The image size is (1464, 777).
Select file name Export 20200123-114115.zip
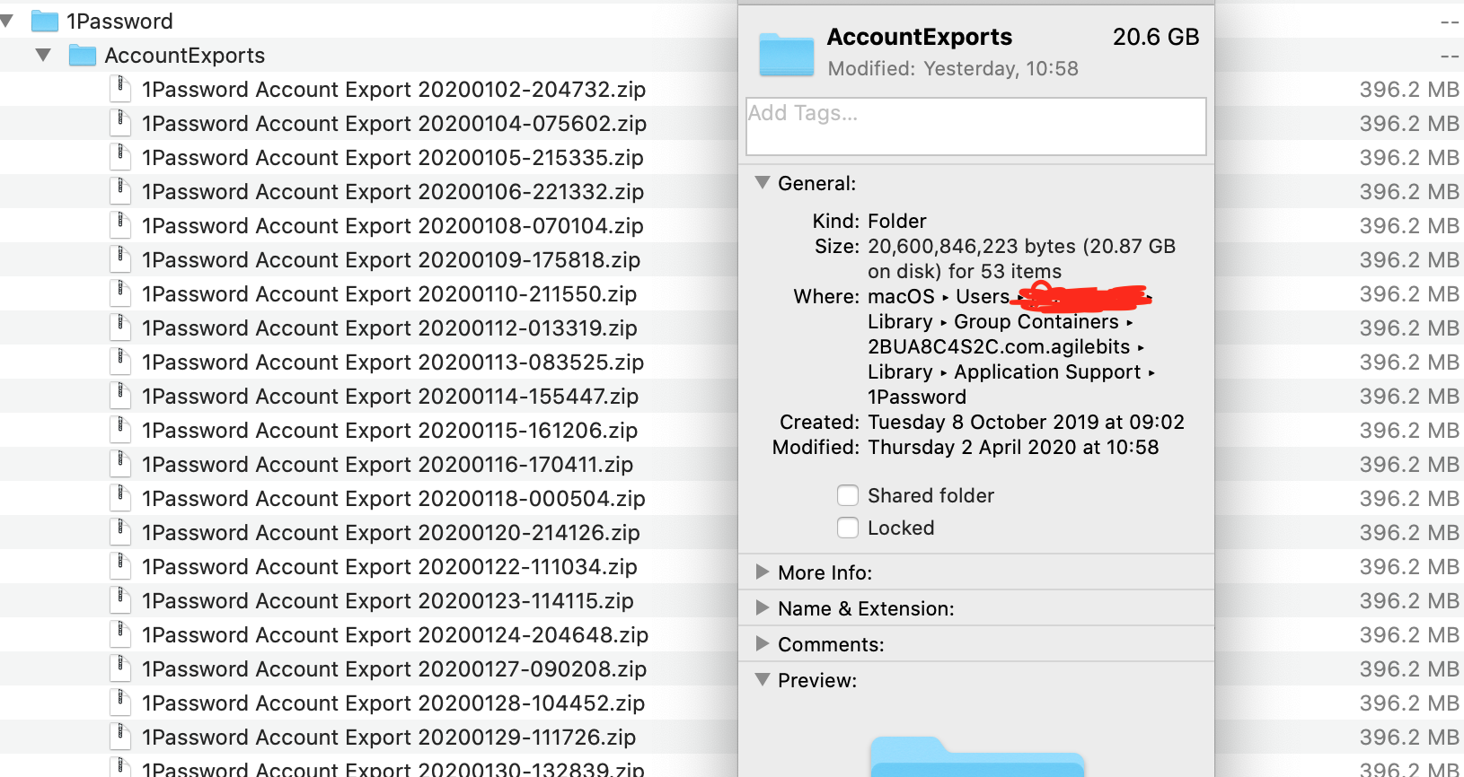[388, 601]
